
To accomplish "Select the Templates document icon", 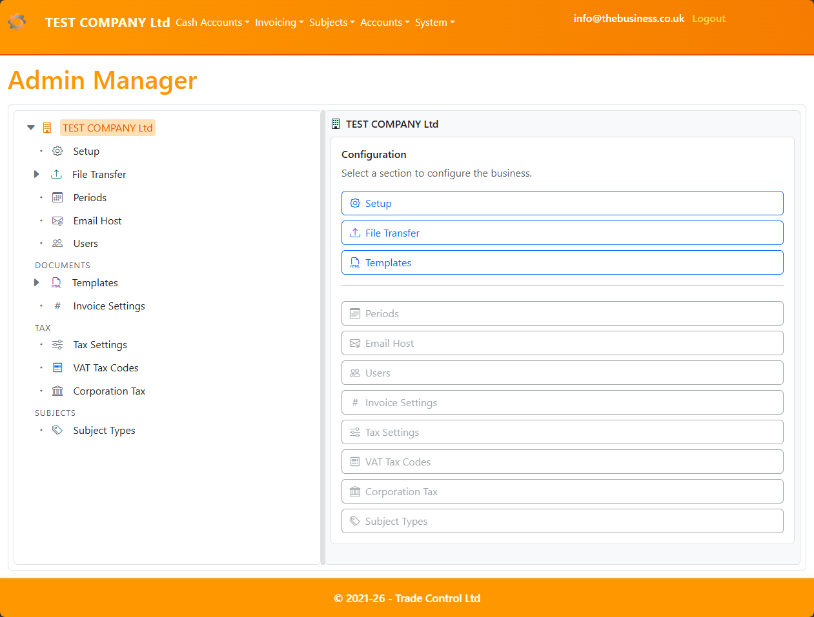I will coord(57,282).
